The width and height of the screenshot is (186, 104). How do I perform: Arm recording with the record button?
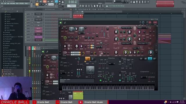click(46, 4)
